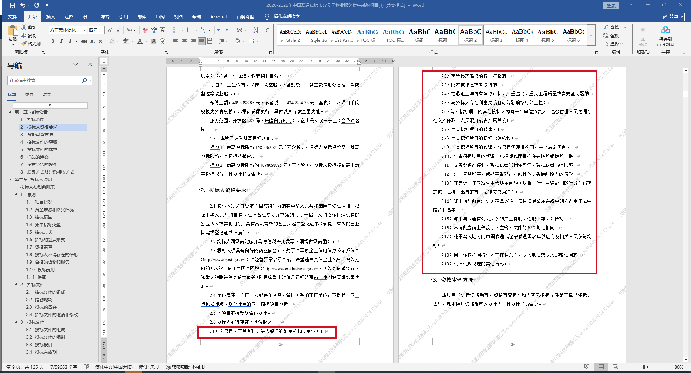This screenshot has width=691, height=373.
Task: Enable justified text alignment
Action: coord(202,41)
